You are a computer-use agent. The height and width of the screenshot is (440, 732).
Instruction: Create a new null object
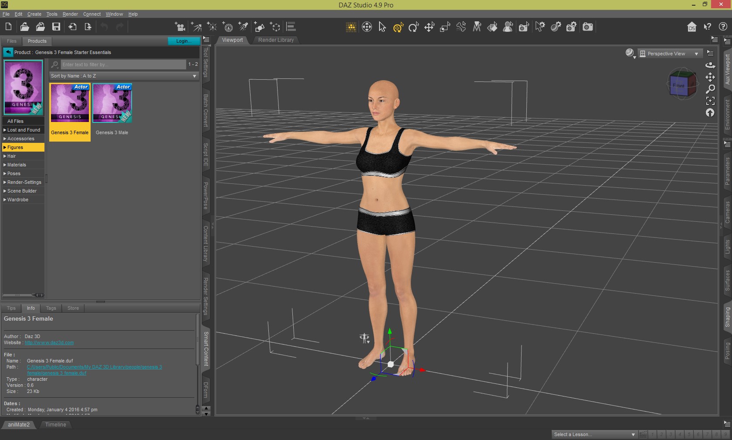point(275,27)
